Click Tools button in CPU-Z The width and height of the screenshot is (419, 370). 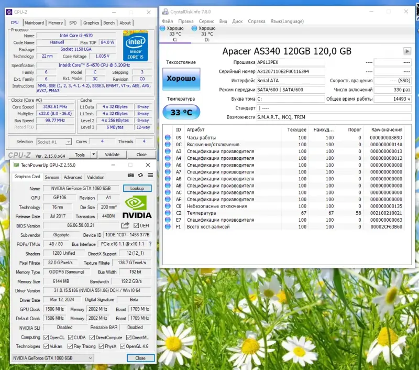(80, 155)
